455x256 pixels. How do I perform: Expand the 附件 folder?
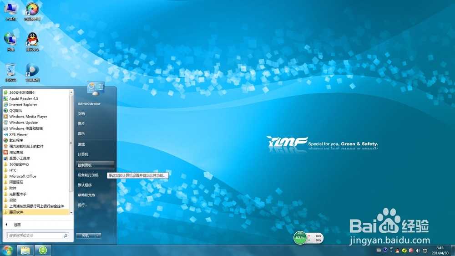click(36, 188)
